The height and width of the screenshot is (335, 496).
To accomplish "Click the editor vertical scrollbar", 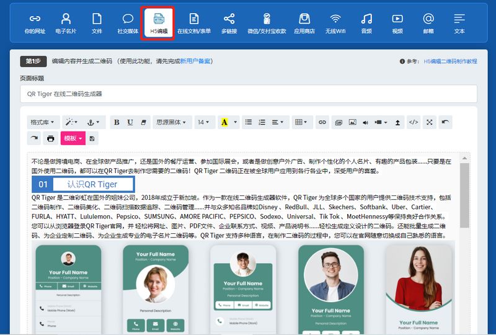I will 464,195.
